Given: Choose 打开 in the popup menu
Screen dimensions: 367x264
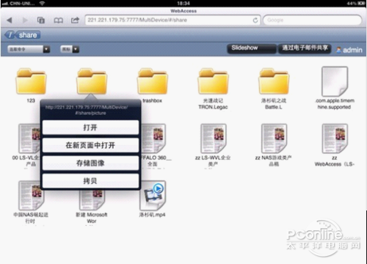Looking at the screenshot, I should coord(90,128).
